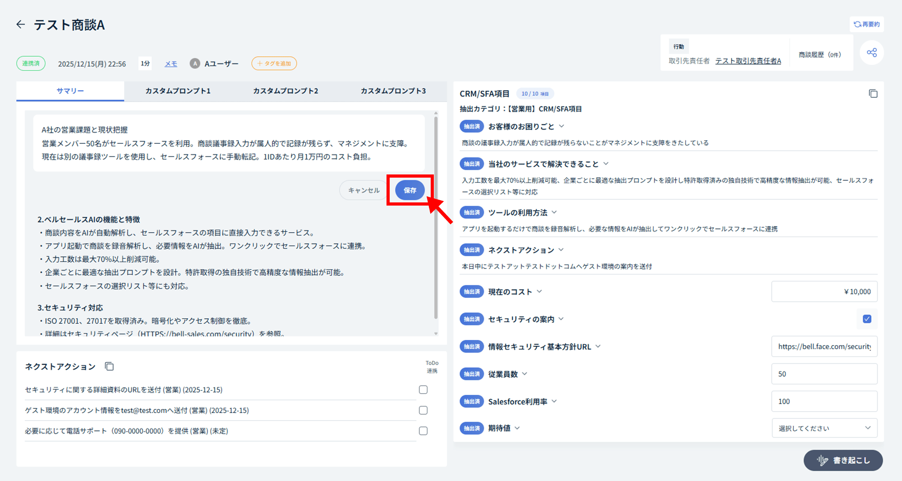Open the 書き起こし transcript button
This screenshot has height=481, width=902.
point(843,460)
